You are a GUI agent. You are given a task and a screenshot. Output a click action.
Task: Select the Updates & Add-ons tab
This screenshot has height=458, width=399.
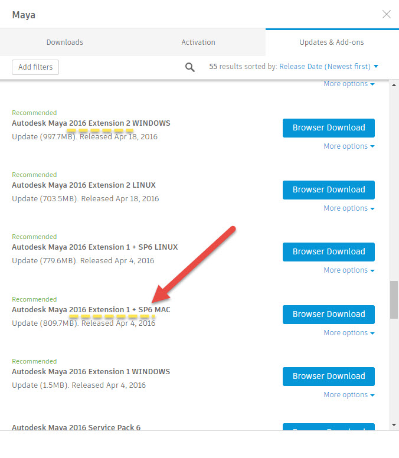pyautogui.click(x=332, y=42)
